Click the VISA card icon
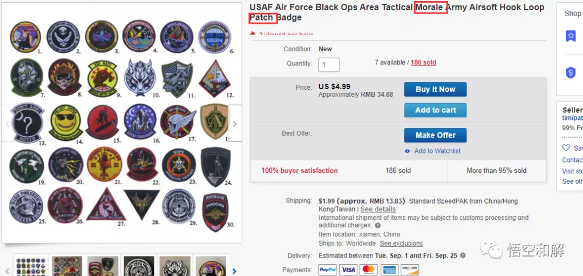 348,270
